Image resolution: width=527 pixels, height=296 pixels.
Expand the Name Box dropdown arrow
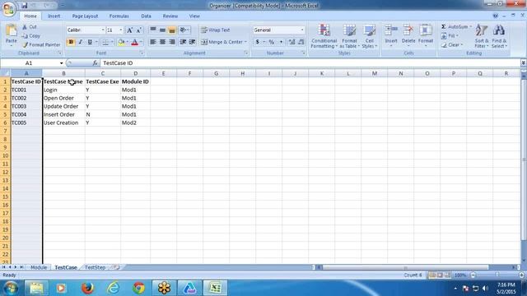61,63
